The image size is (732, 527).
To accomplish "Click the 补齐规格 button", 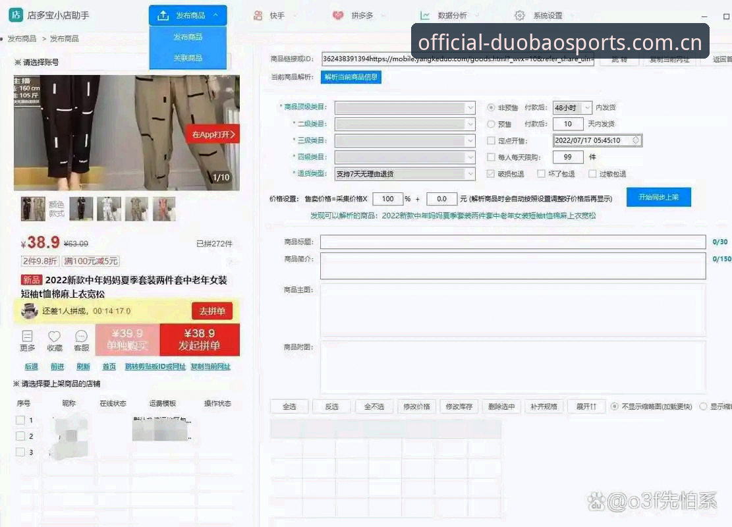I will [x=544, y=406].
